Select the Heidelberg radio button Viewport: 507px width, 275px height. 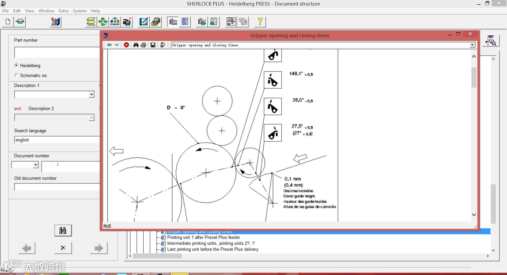point(16,65)
